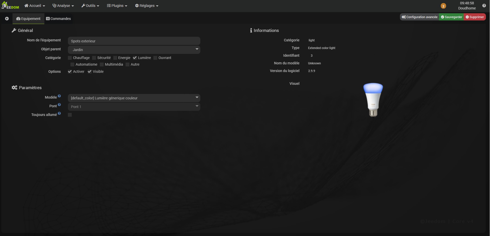Screen dimensions: 490x236
Task: Toggle the Automatisme category checkbox
Action: pyautogui.click(x=72, y=64)
